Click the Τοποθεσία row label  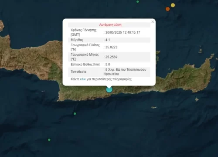pyautogui.click(x=78, y=72)
